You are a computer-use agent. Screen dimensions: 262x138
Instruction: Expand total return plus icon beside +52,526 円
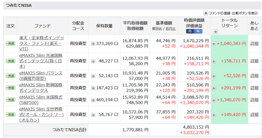pyautogui.click(x=214, y=76)
